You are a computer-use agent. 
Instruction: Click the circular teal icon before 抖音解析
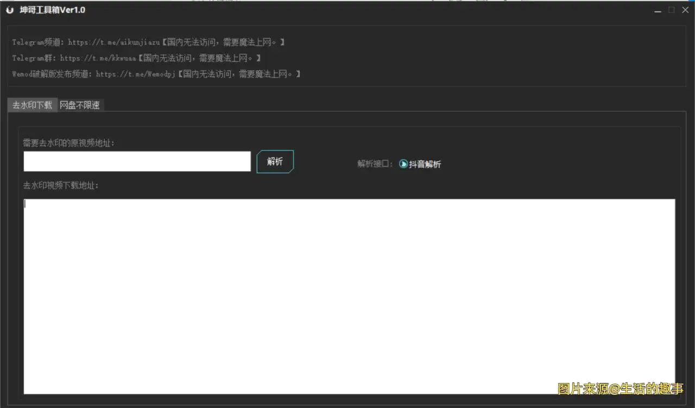(403, 164)
